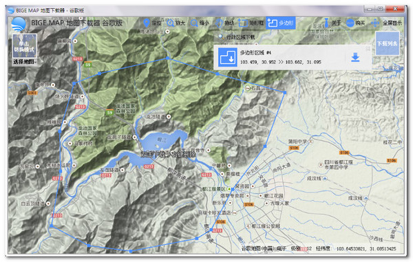Click the polygon's topmost vertex handle

(167, 58)
